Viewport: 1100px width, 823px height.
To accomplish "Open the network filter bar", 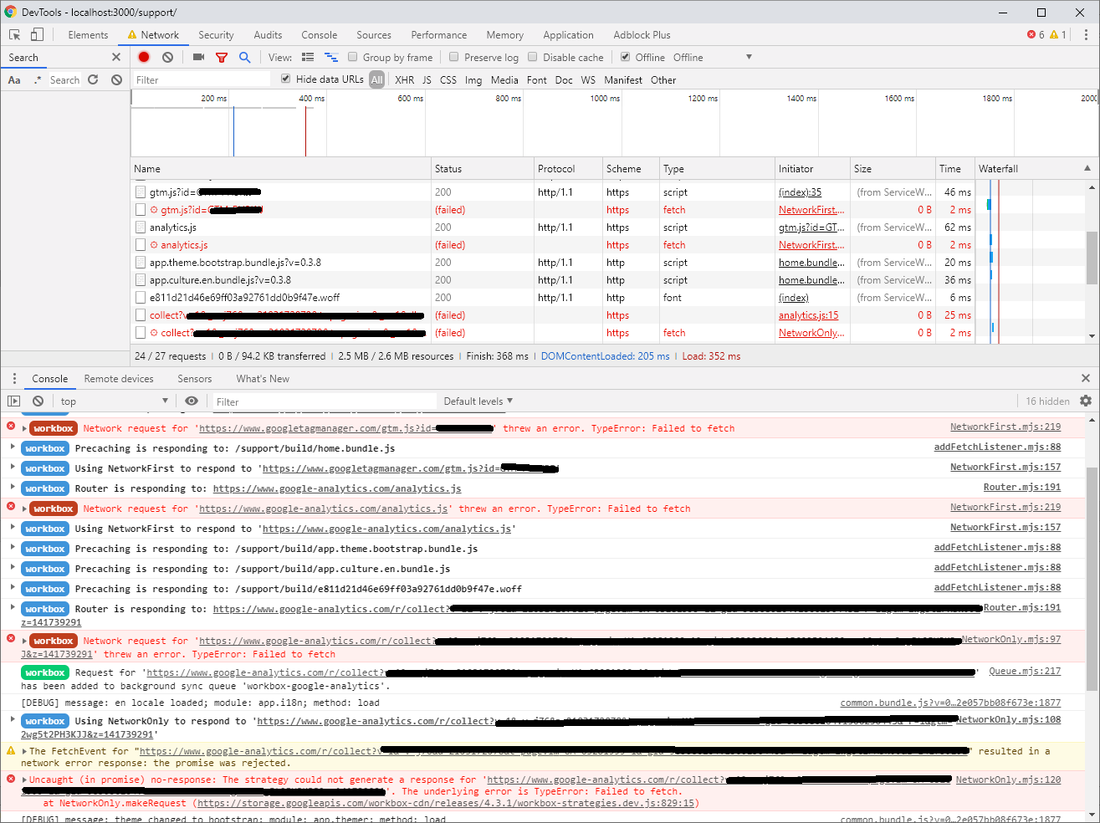I will click(x=222, y=57).
